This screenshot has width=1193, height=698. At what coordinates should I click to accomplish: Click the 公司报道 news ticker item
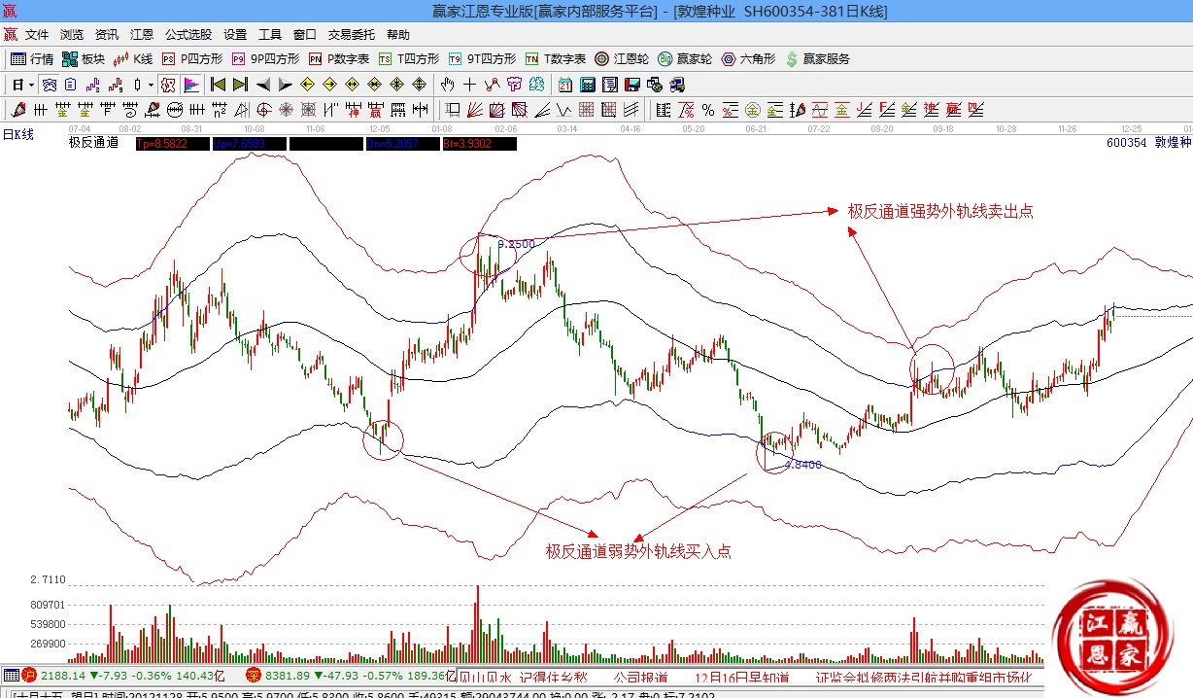pyautogui.click(x=640, y=677)
